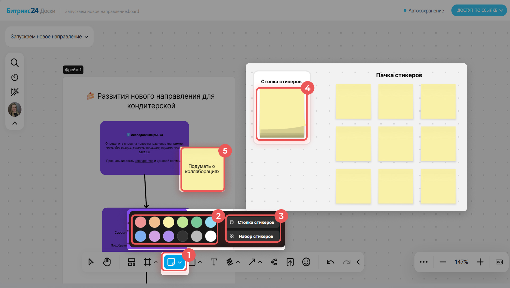Collapse the left sidebar chevron
The height and width of the screenshot is (288, 510).
pyautogui.click(x=15, y=123)
